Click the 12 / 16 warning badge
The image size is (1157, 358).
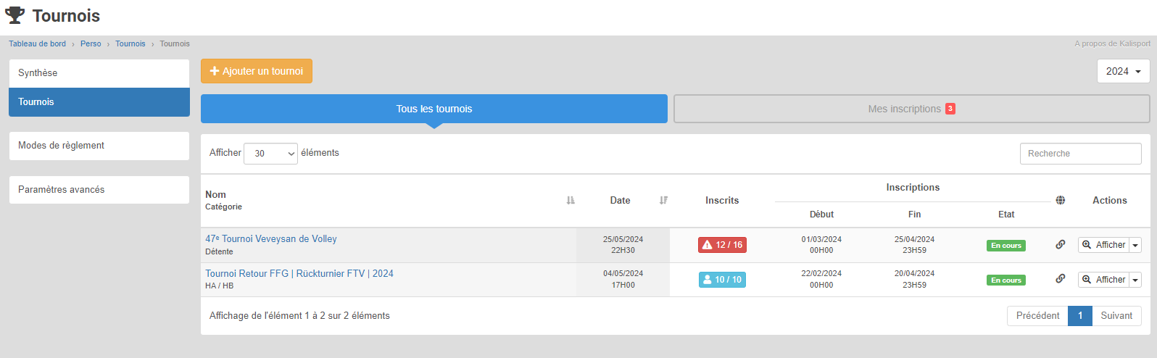pyautogui.click(x=722, y=245)
